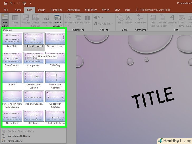Pick the Blank slide layout
This screenshot has width=192, height=144.
[x=12, y=77]
